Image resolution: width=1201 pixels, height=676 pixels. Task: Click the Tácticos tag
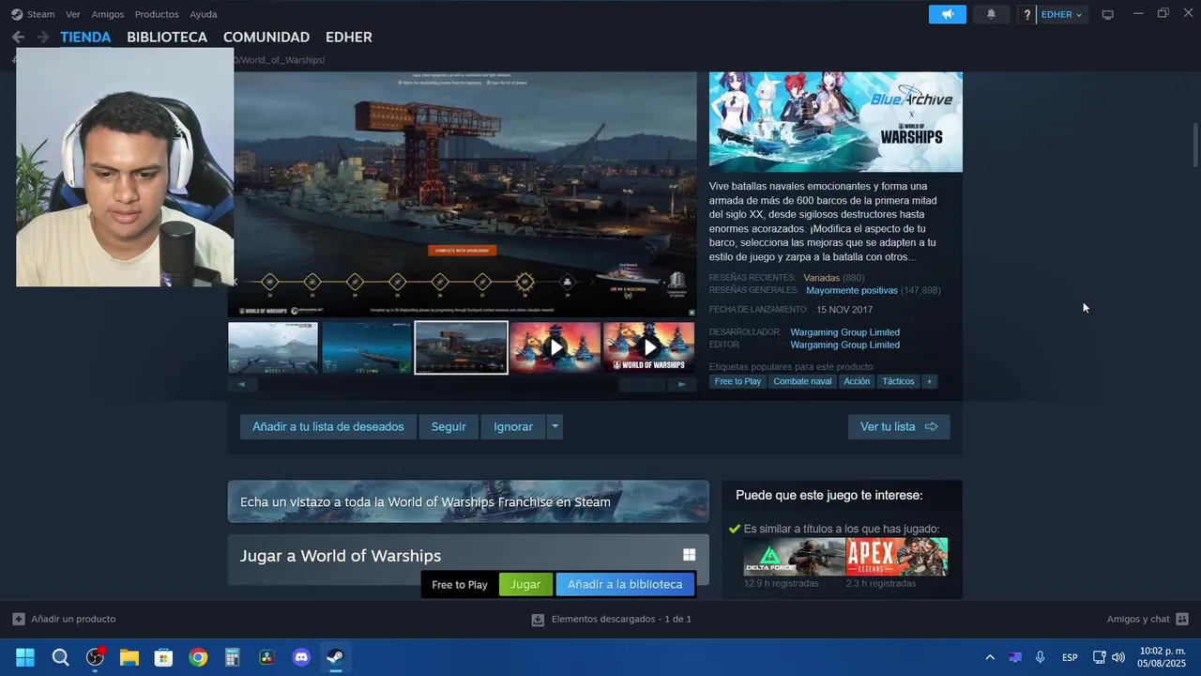(898, 381)
